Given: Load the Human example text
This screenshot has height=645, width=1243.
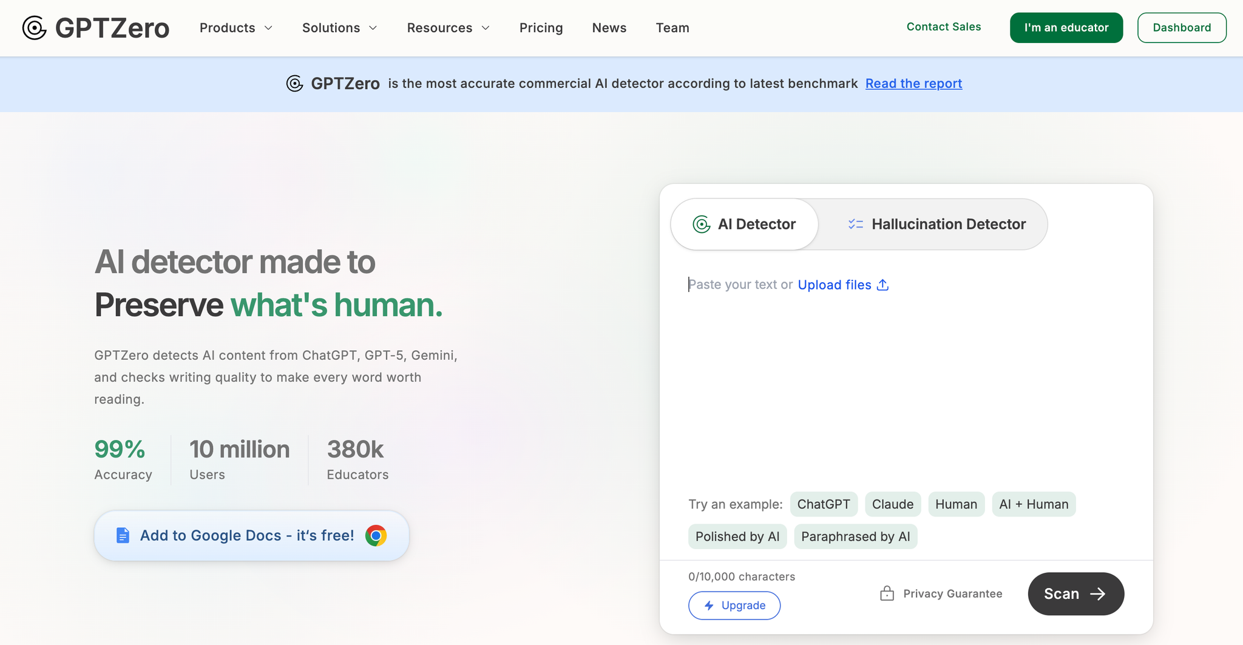Looking at the screenshot, I should pos(957,504).
